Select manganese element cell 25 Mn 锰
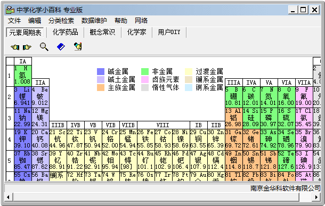325x206 pixels. [128, 139]
